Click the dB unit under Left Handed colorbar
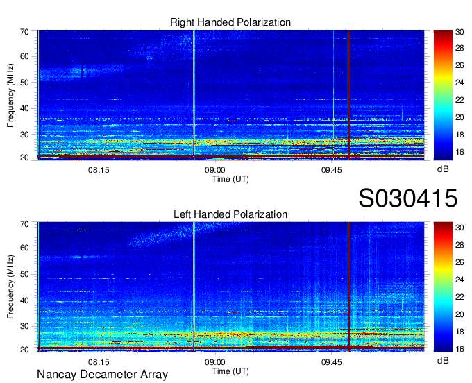 click(443, 360)
